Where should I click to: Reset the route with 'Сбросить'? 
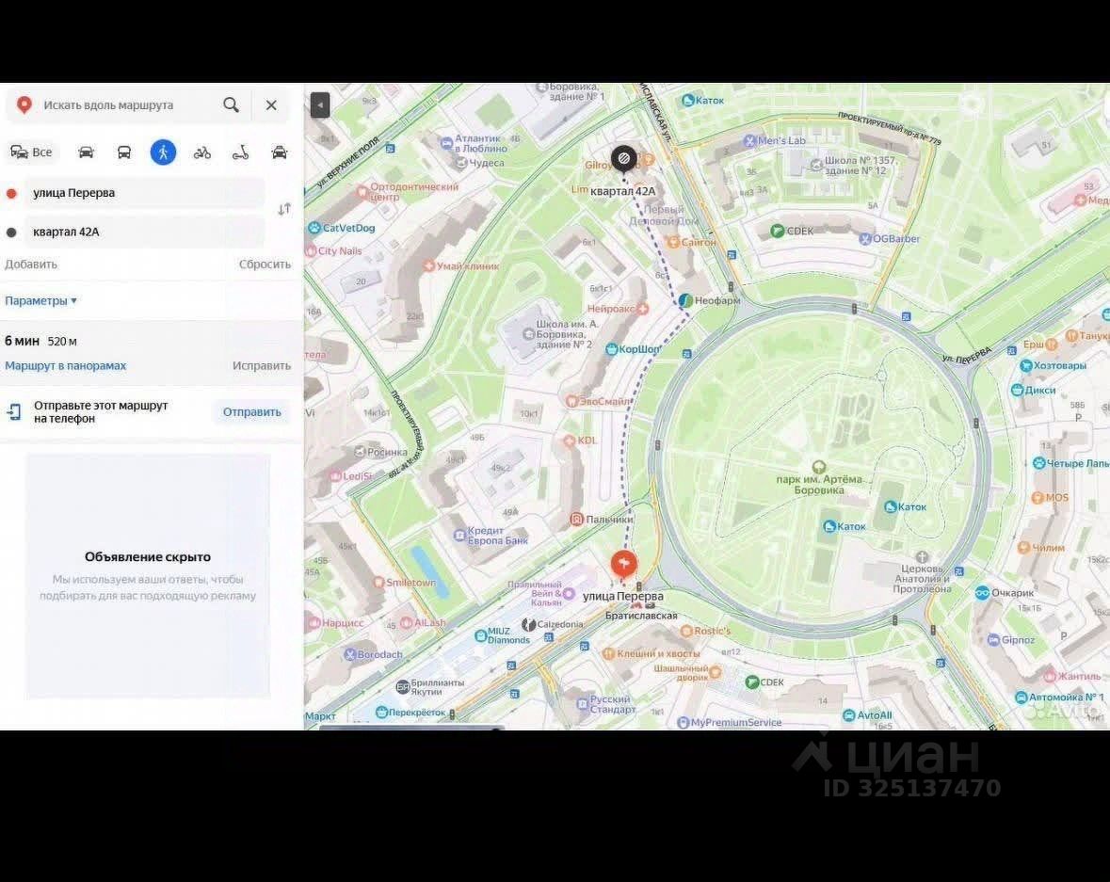pos(265,265)
